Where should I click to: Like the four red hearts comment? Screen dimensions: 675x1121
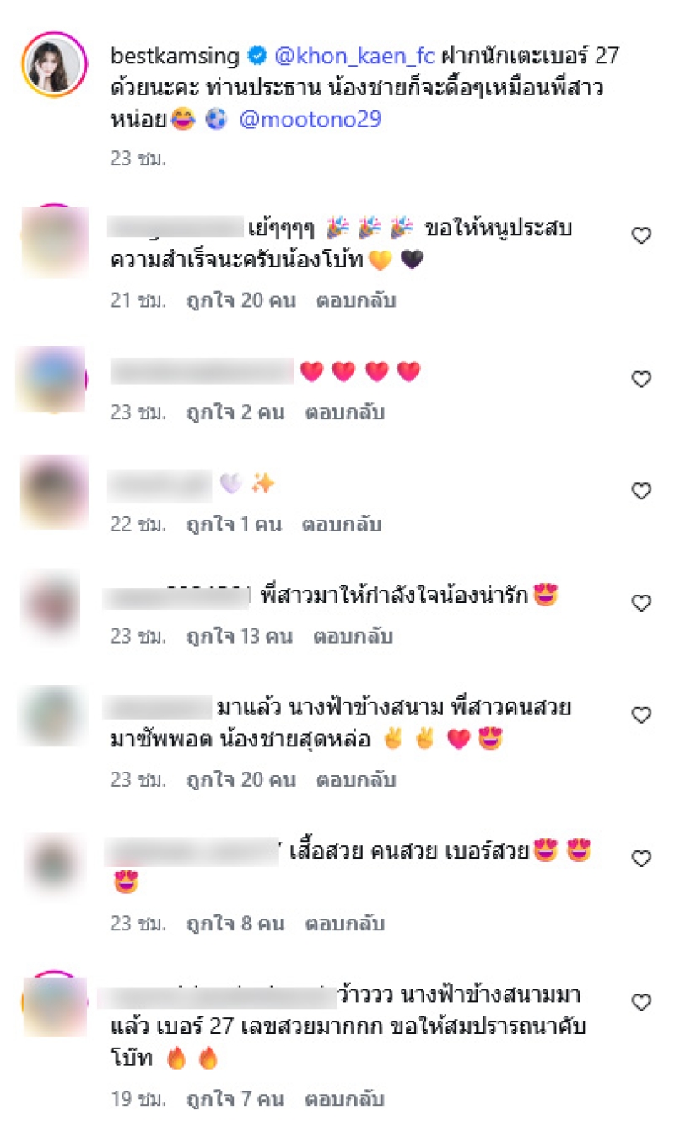tap(642, 380)
